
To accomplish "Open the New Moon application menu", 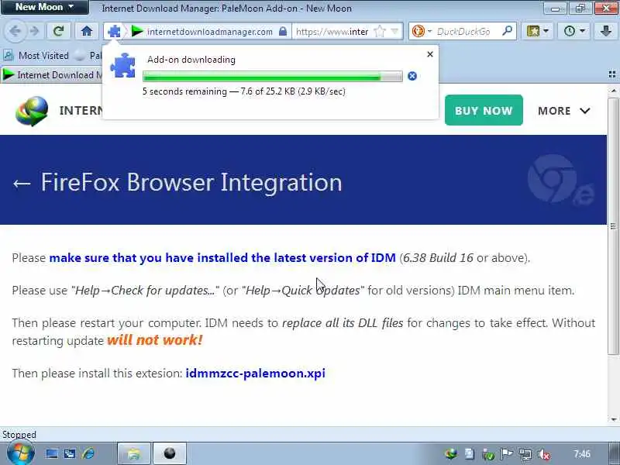I will pos(44,7).
